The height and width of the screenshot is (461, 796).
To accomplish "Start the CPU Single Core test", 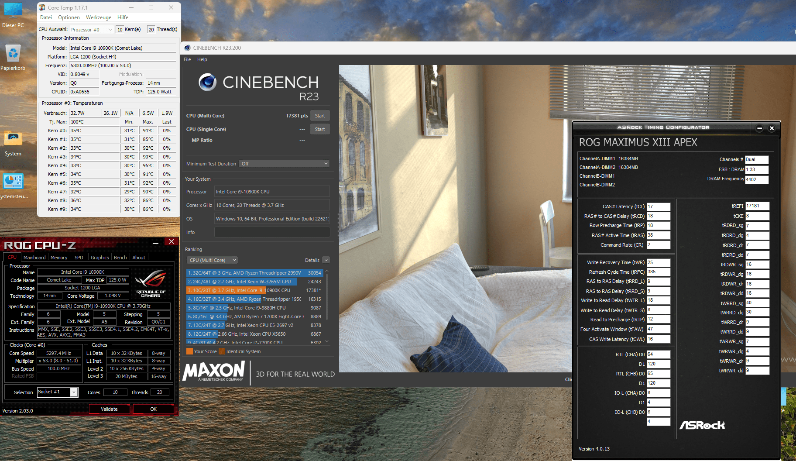I will (320, 129).
